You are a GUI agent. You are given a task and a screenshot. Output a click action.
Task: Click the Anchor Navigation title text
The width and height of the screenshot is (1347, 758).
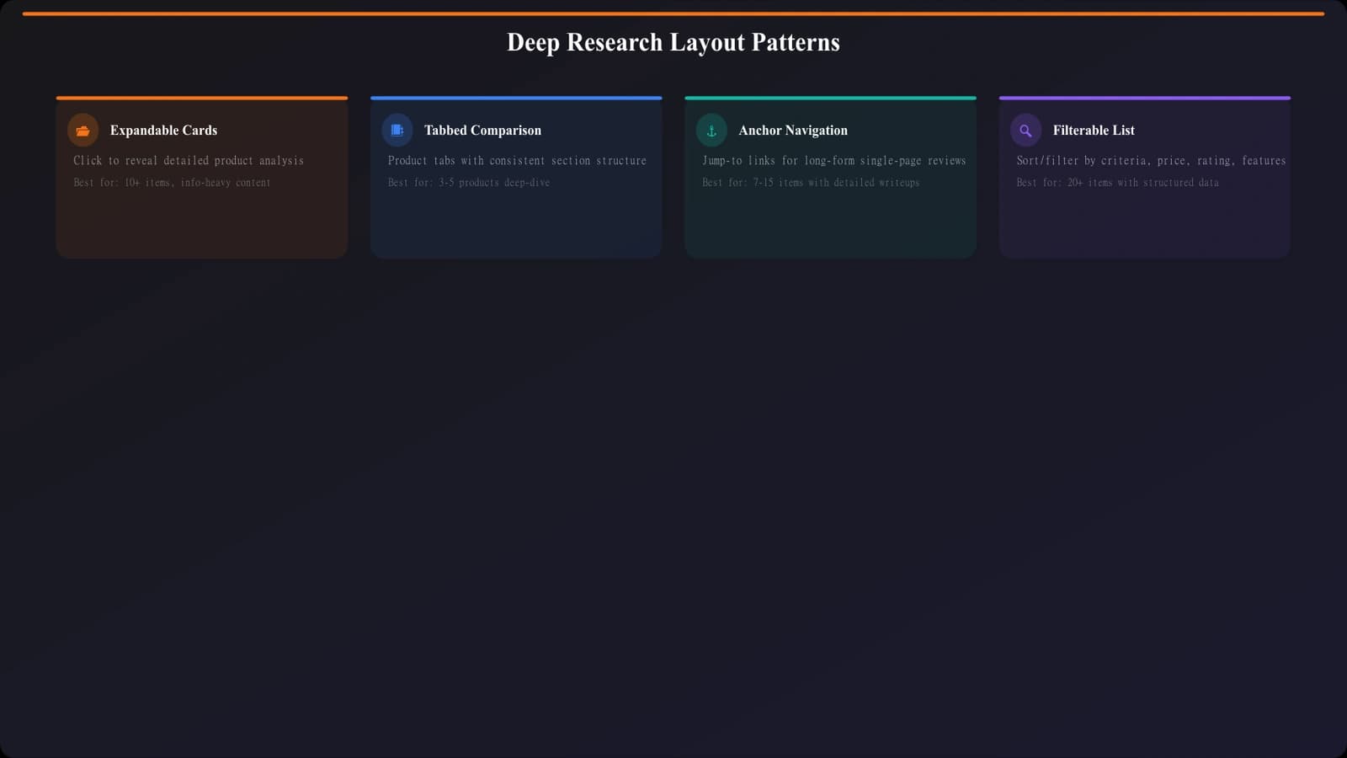pyautogui.click(x=793, y=130)
